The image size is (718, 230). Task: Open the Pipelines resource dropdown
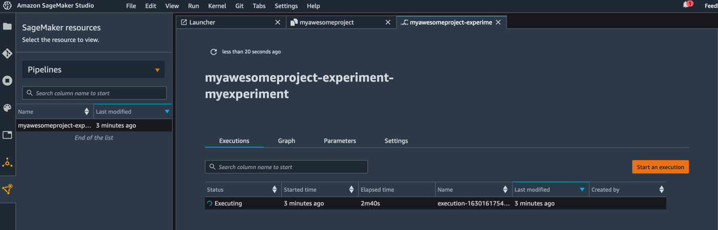[x=93, y=70]
